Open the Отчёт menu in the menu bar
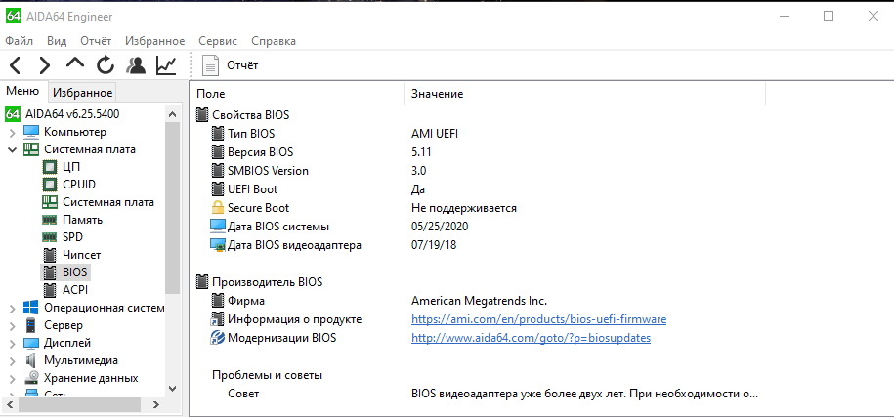 (x=96, y=41)
